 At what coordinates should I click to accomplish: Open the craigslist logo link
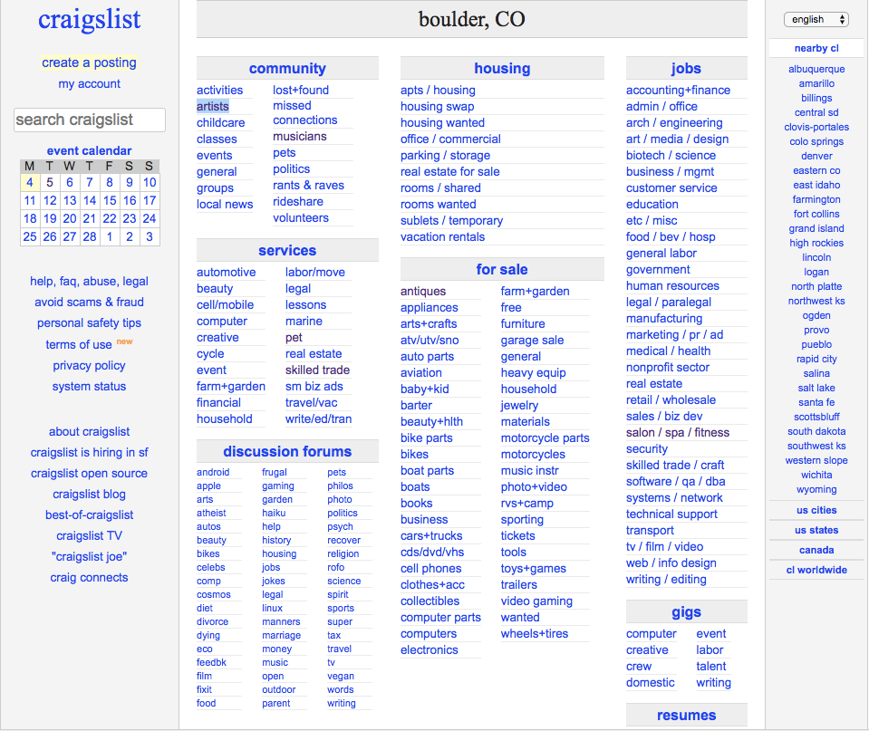pos(89,19)
